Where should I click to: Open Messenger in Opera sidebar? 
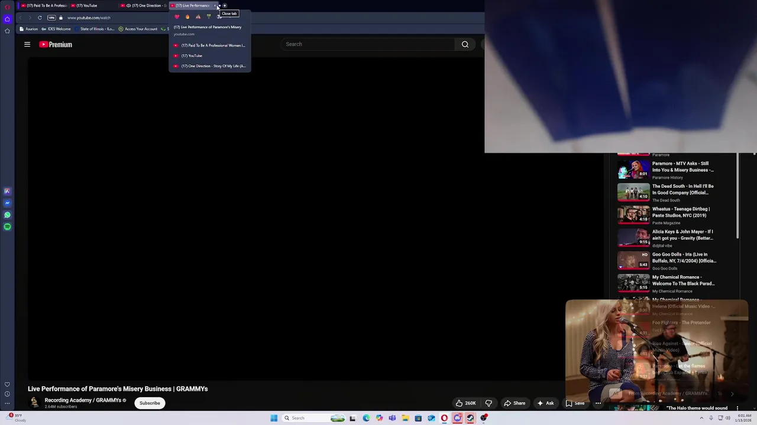pos(7,203)
